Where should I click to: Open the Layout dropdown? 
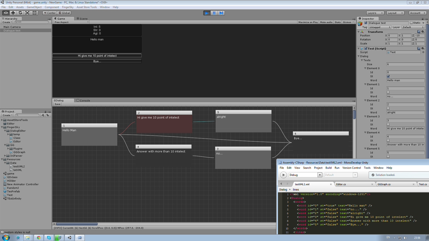[x=395, y=13]
